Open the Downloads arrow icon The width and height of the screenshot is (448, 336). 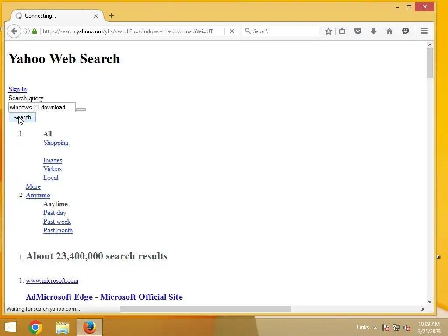pos(374,31)
